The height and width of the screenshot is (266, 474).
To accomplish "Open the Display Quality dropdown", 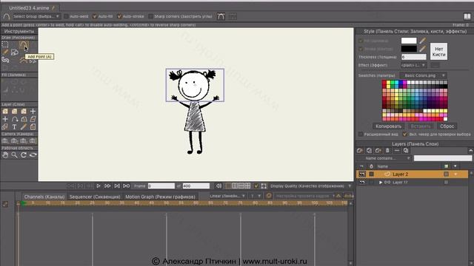I will (311, 186).
